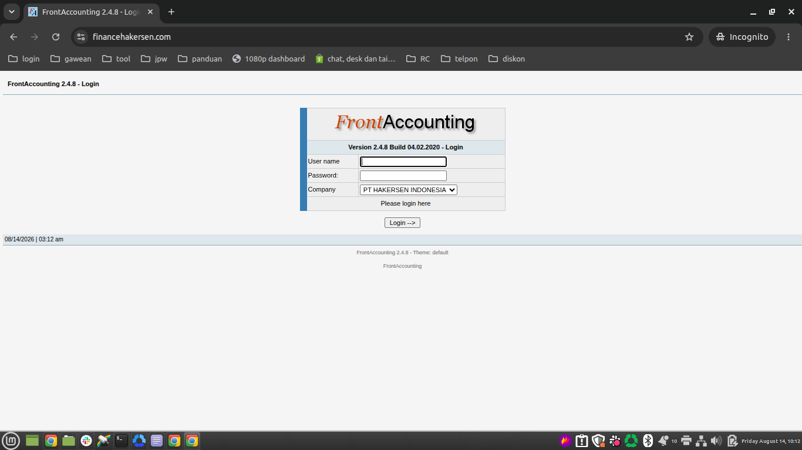Click the browser forward arrow
Viewport: 802px width, 450px height.
(x=35, y=37)
